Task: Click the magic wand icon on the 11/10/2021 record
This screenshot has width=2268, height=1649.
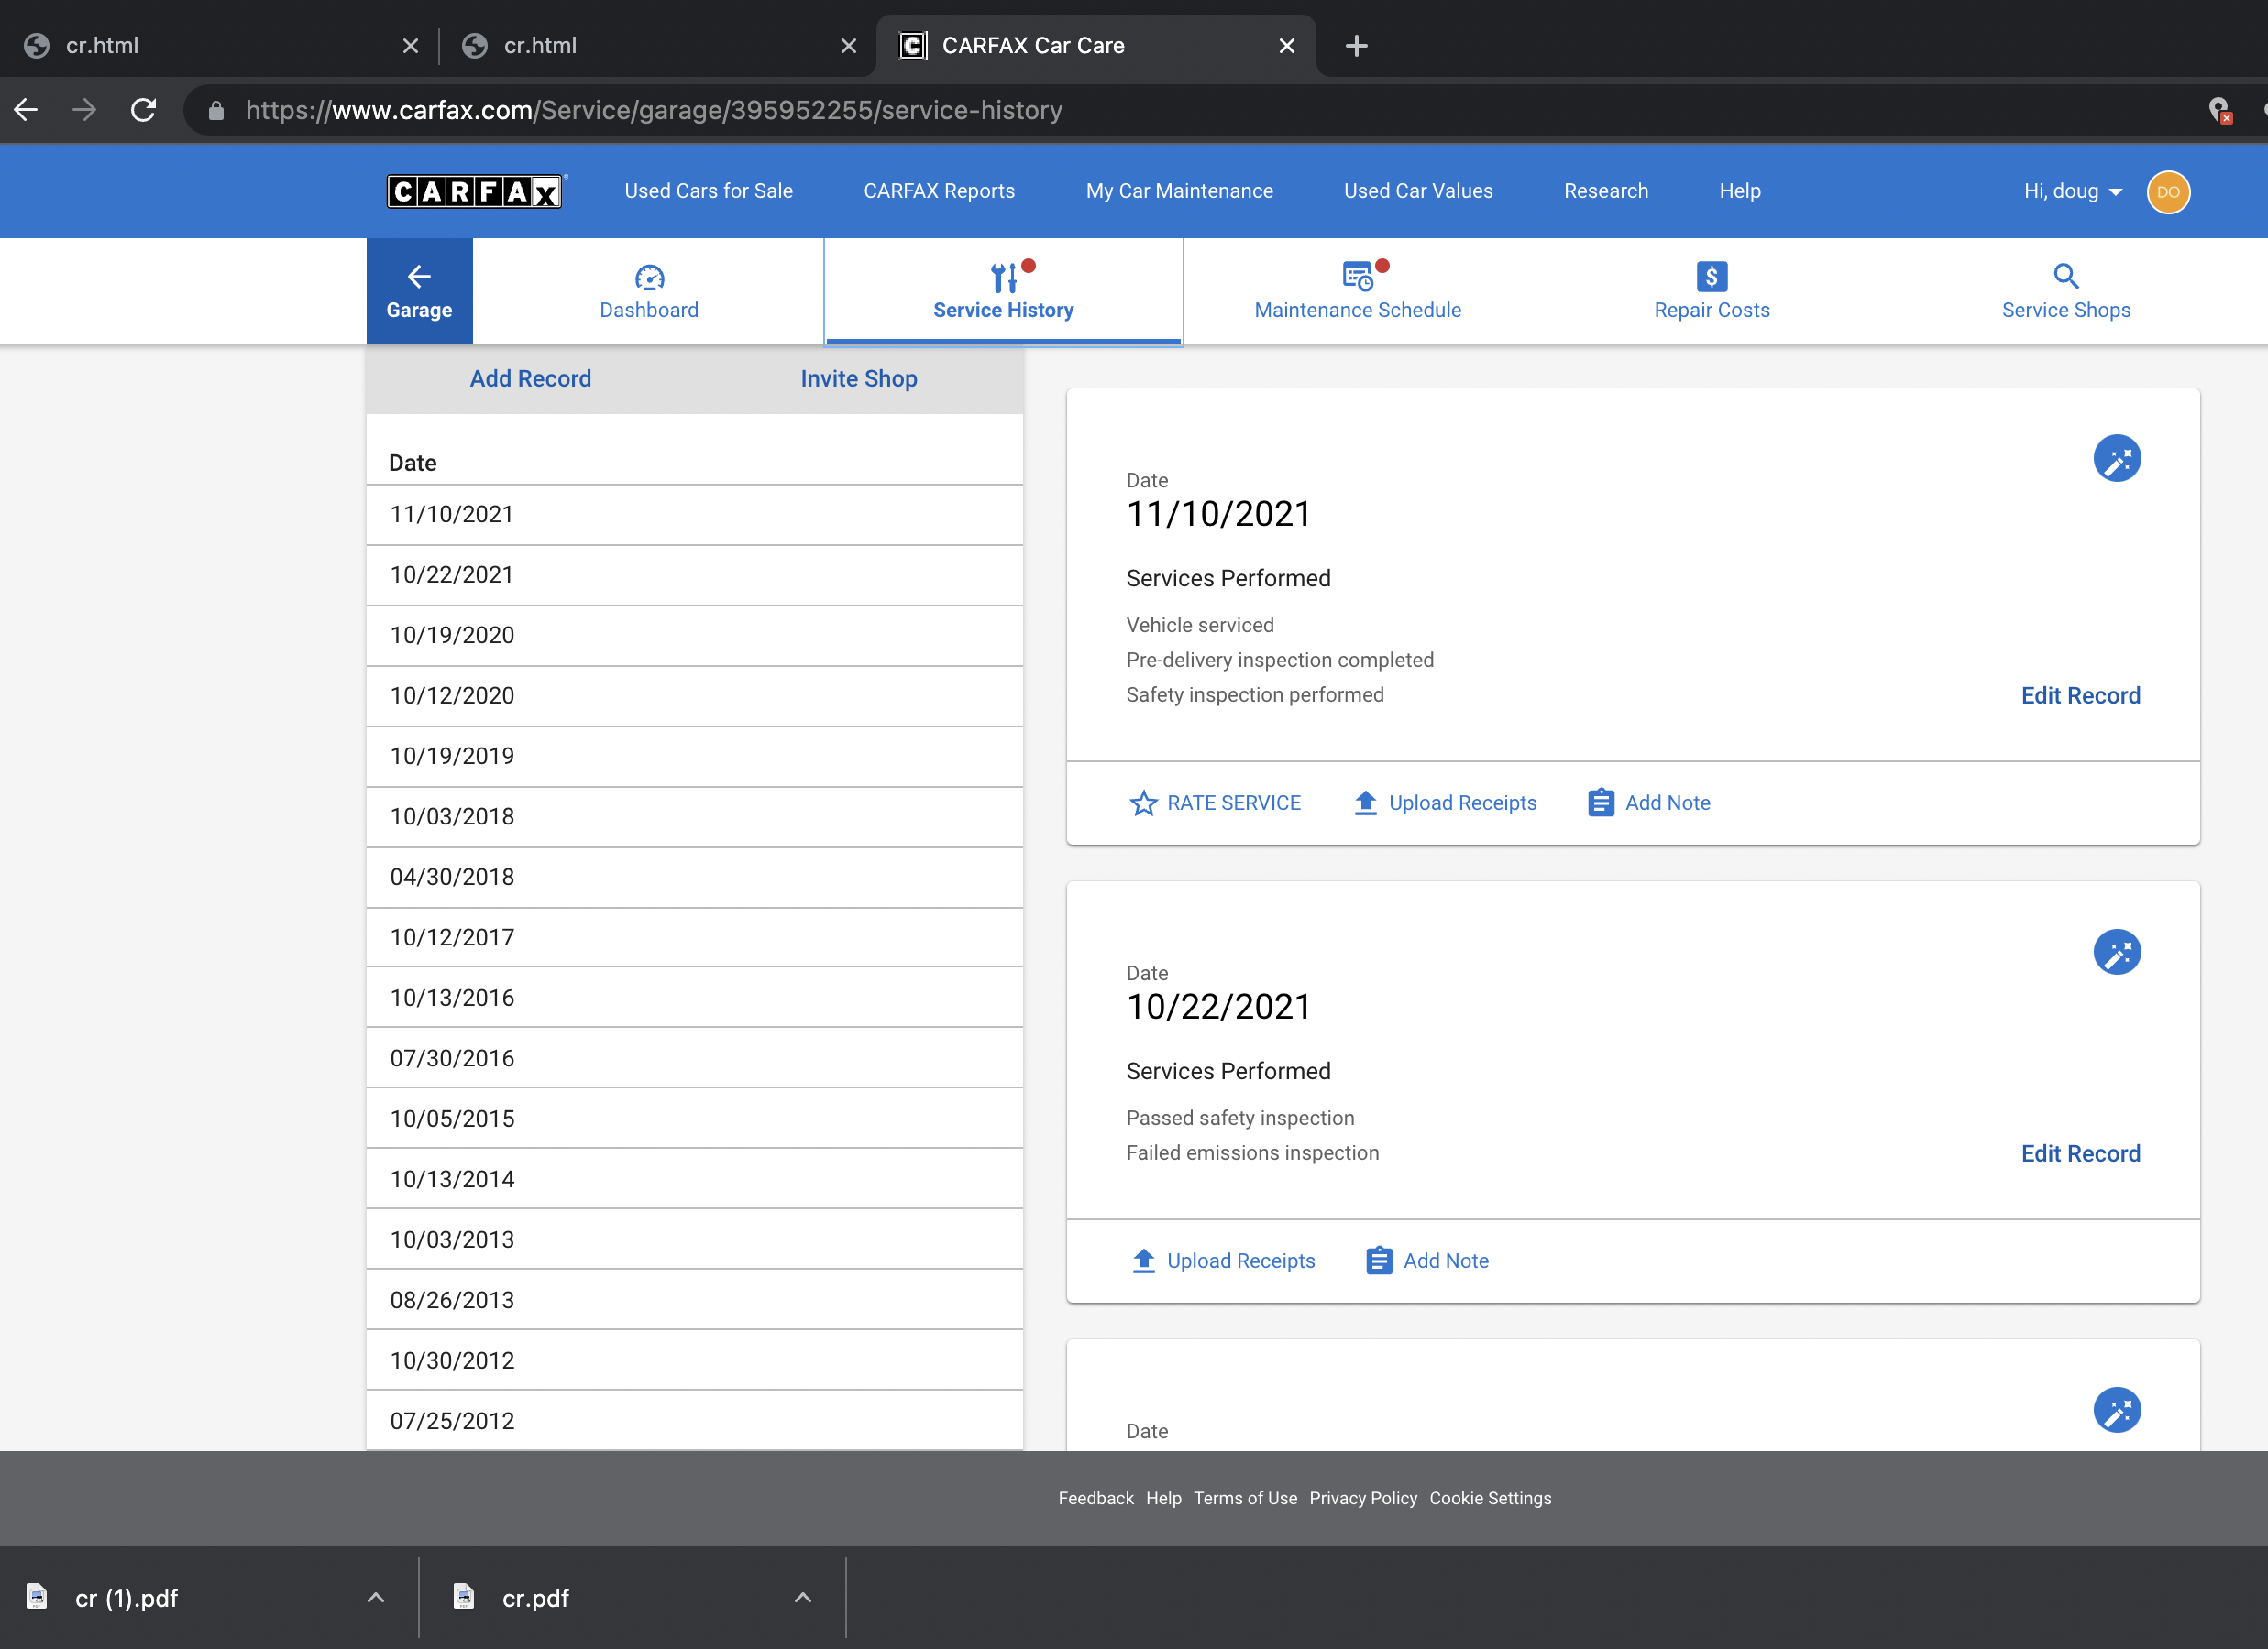Action: (2117, 459)
